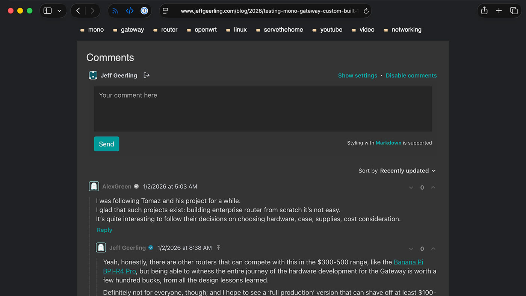
Task: Open the 'gateway' tag
Action: [x=132, y=30]
